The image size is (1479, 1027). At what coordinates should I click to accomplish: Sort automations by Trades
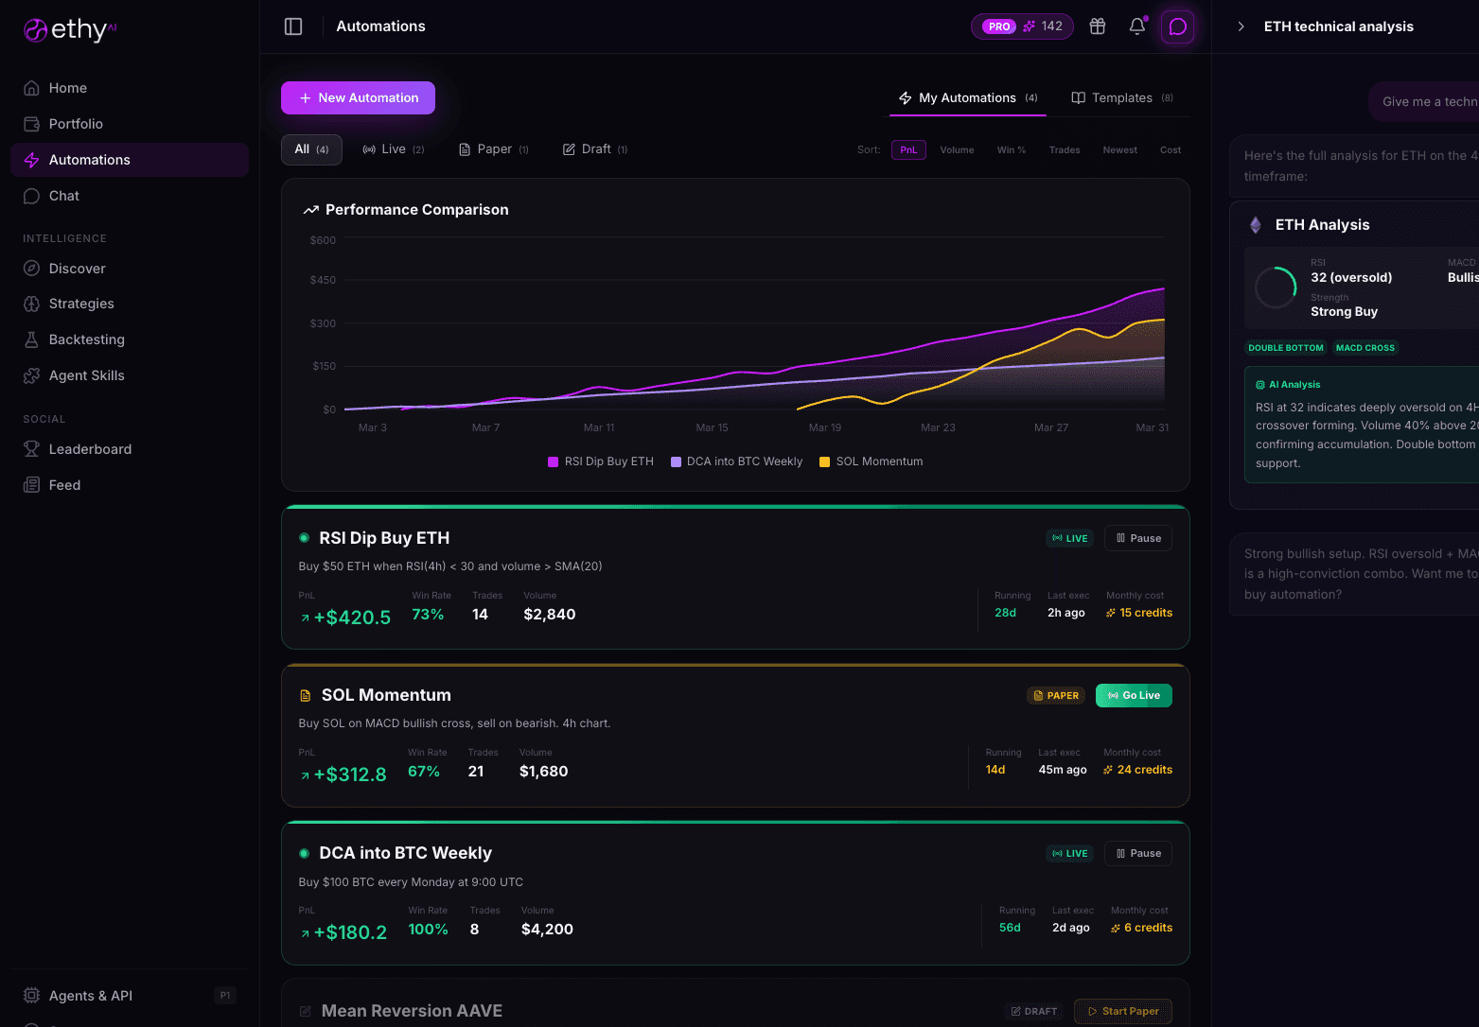[x=1065, y=150]
